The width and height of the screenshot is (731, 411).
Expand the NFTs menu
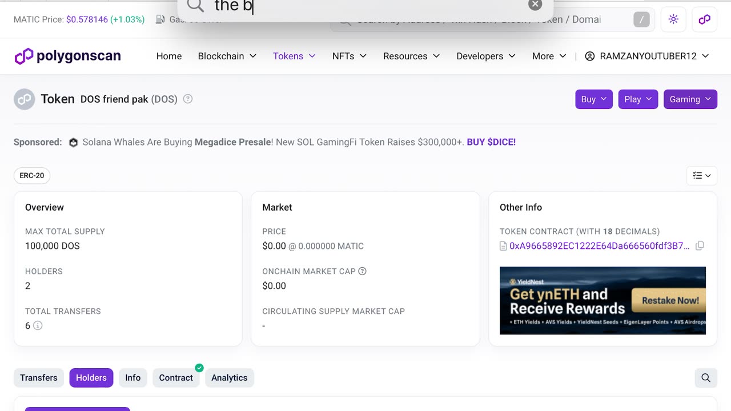[349, 56]
